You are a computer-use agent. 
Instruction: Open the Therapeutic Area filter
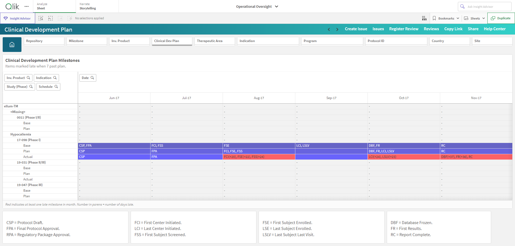tap(215, 41)
